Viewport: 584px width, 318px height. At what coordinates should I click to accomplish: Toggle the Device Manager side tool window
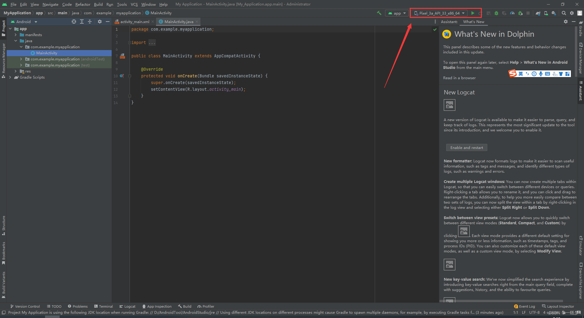581,58
